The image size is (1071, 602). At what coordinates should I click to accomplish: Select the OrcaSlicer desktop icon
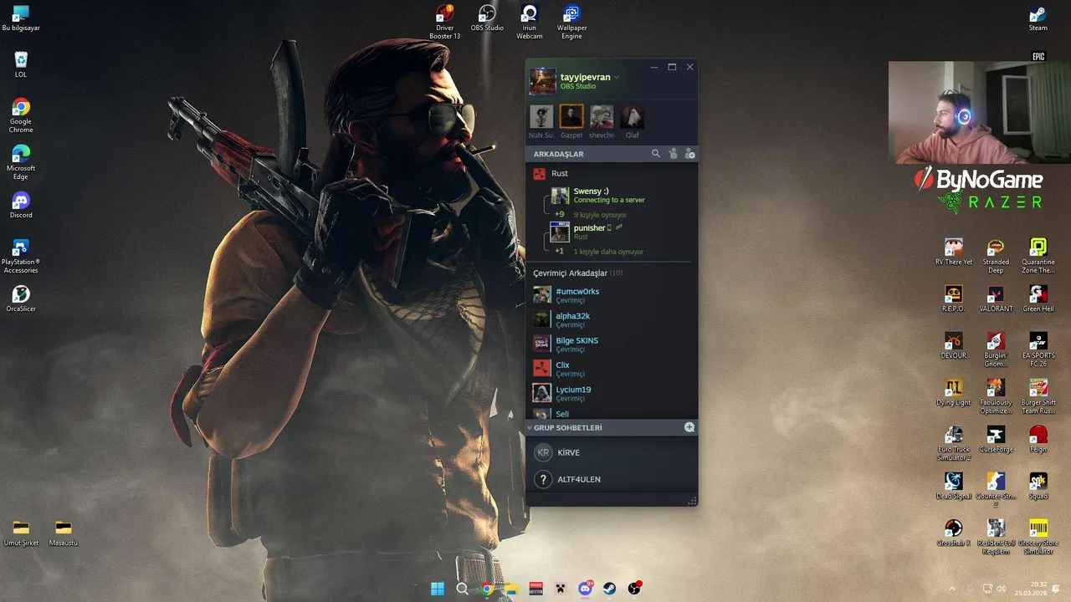pyautogui.click(x=21, y=298)
